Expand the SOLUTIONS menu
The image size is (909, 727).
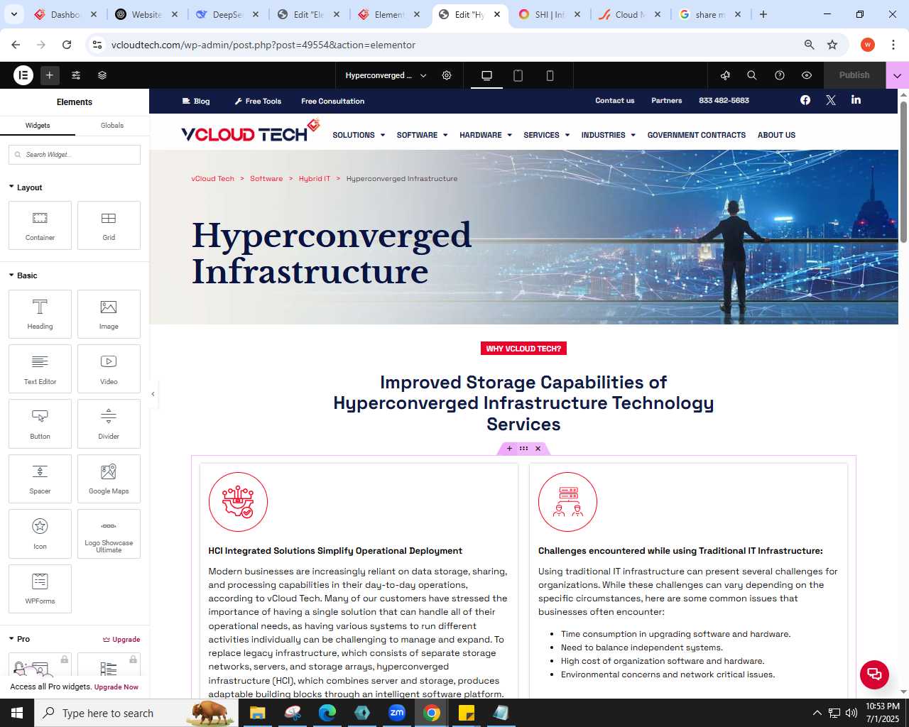(x=359, y=135)
